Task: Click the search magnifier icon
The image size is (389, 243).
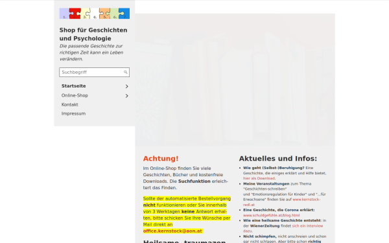Action: pos(126,72)
